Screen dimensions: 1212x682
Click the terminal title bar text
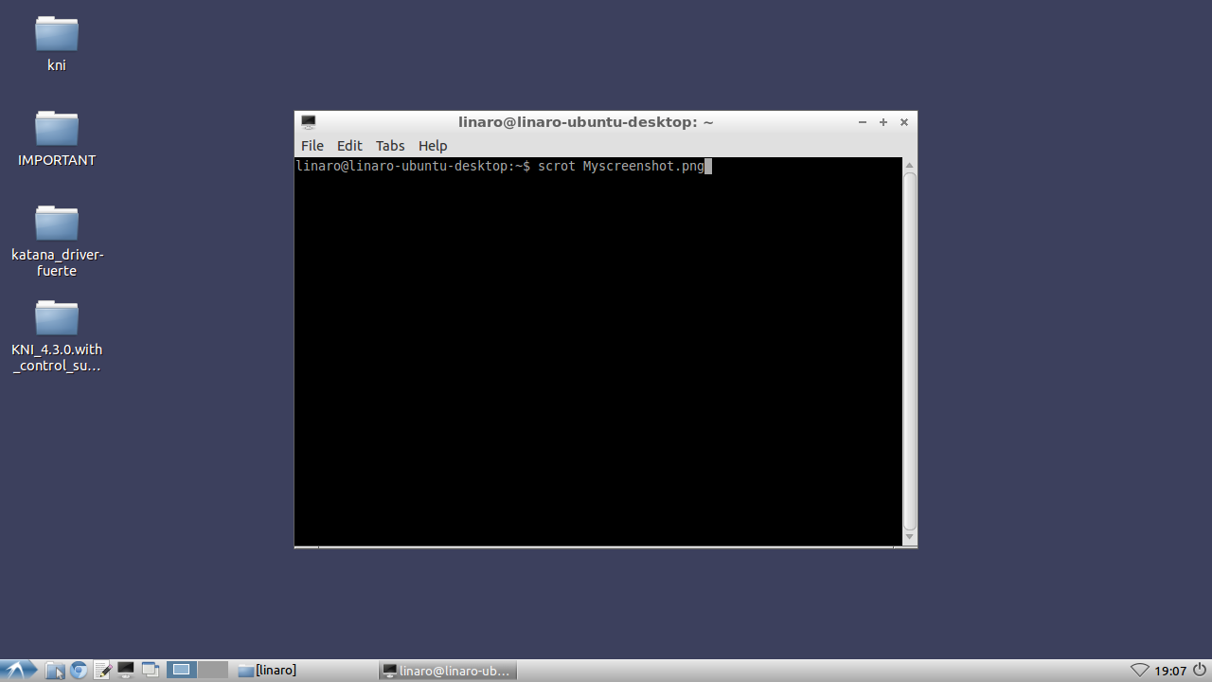(x=586, y=122)
